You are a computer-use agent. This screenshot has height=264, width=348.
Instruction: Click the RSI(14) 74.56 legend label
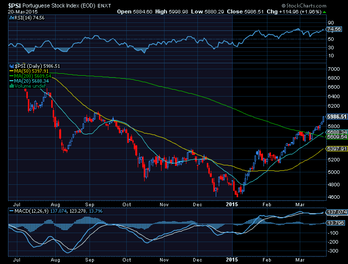(x=29, y=18)
